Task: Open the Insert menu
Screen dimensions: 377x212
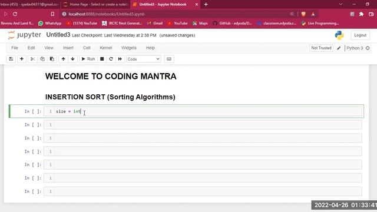Action: pos(68,48)
